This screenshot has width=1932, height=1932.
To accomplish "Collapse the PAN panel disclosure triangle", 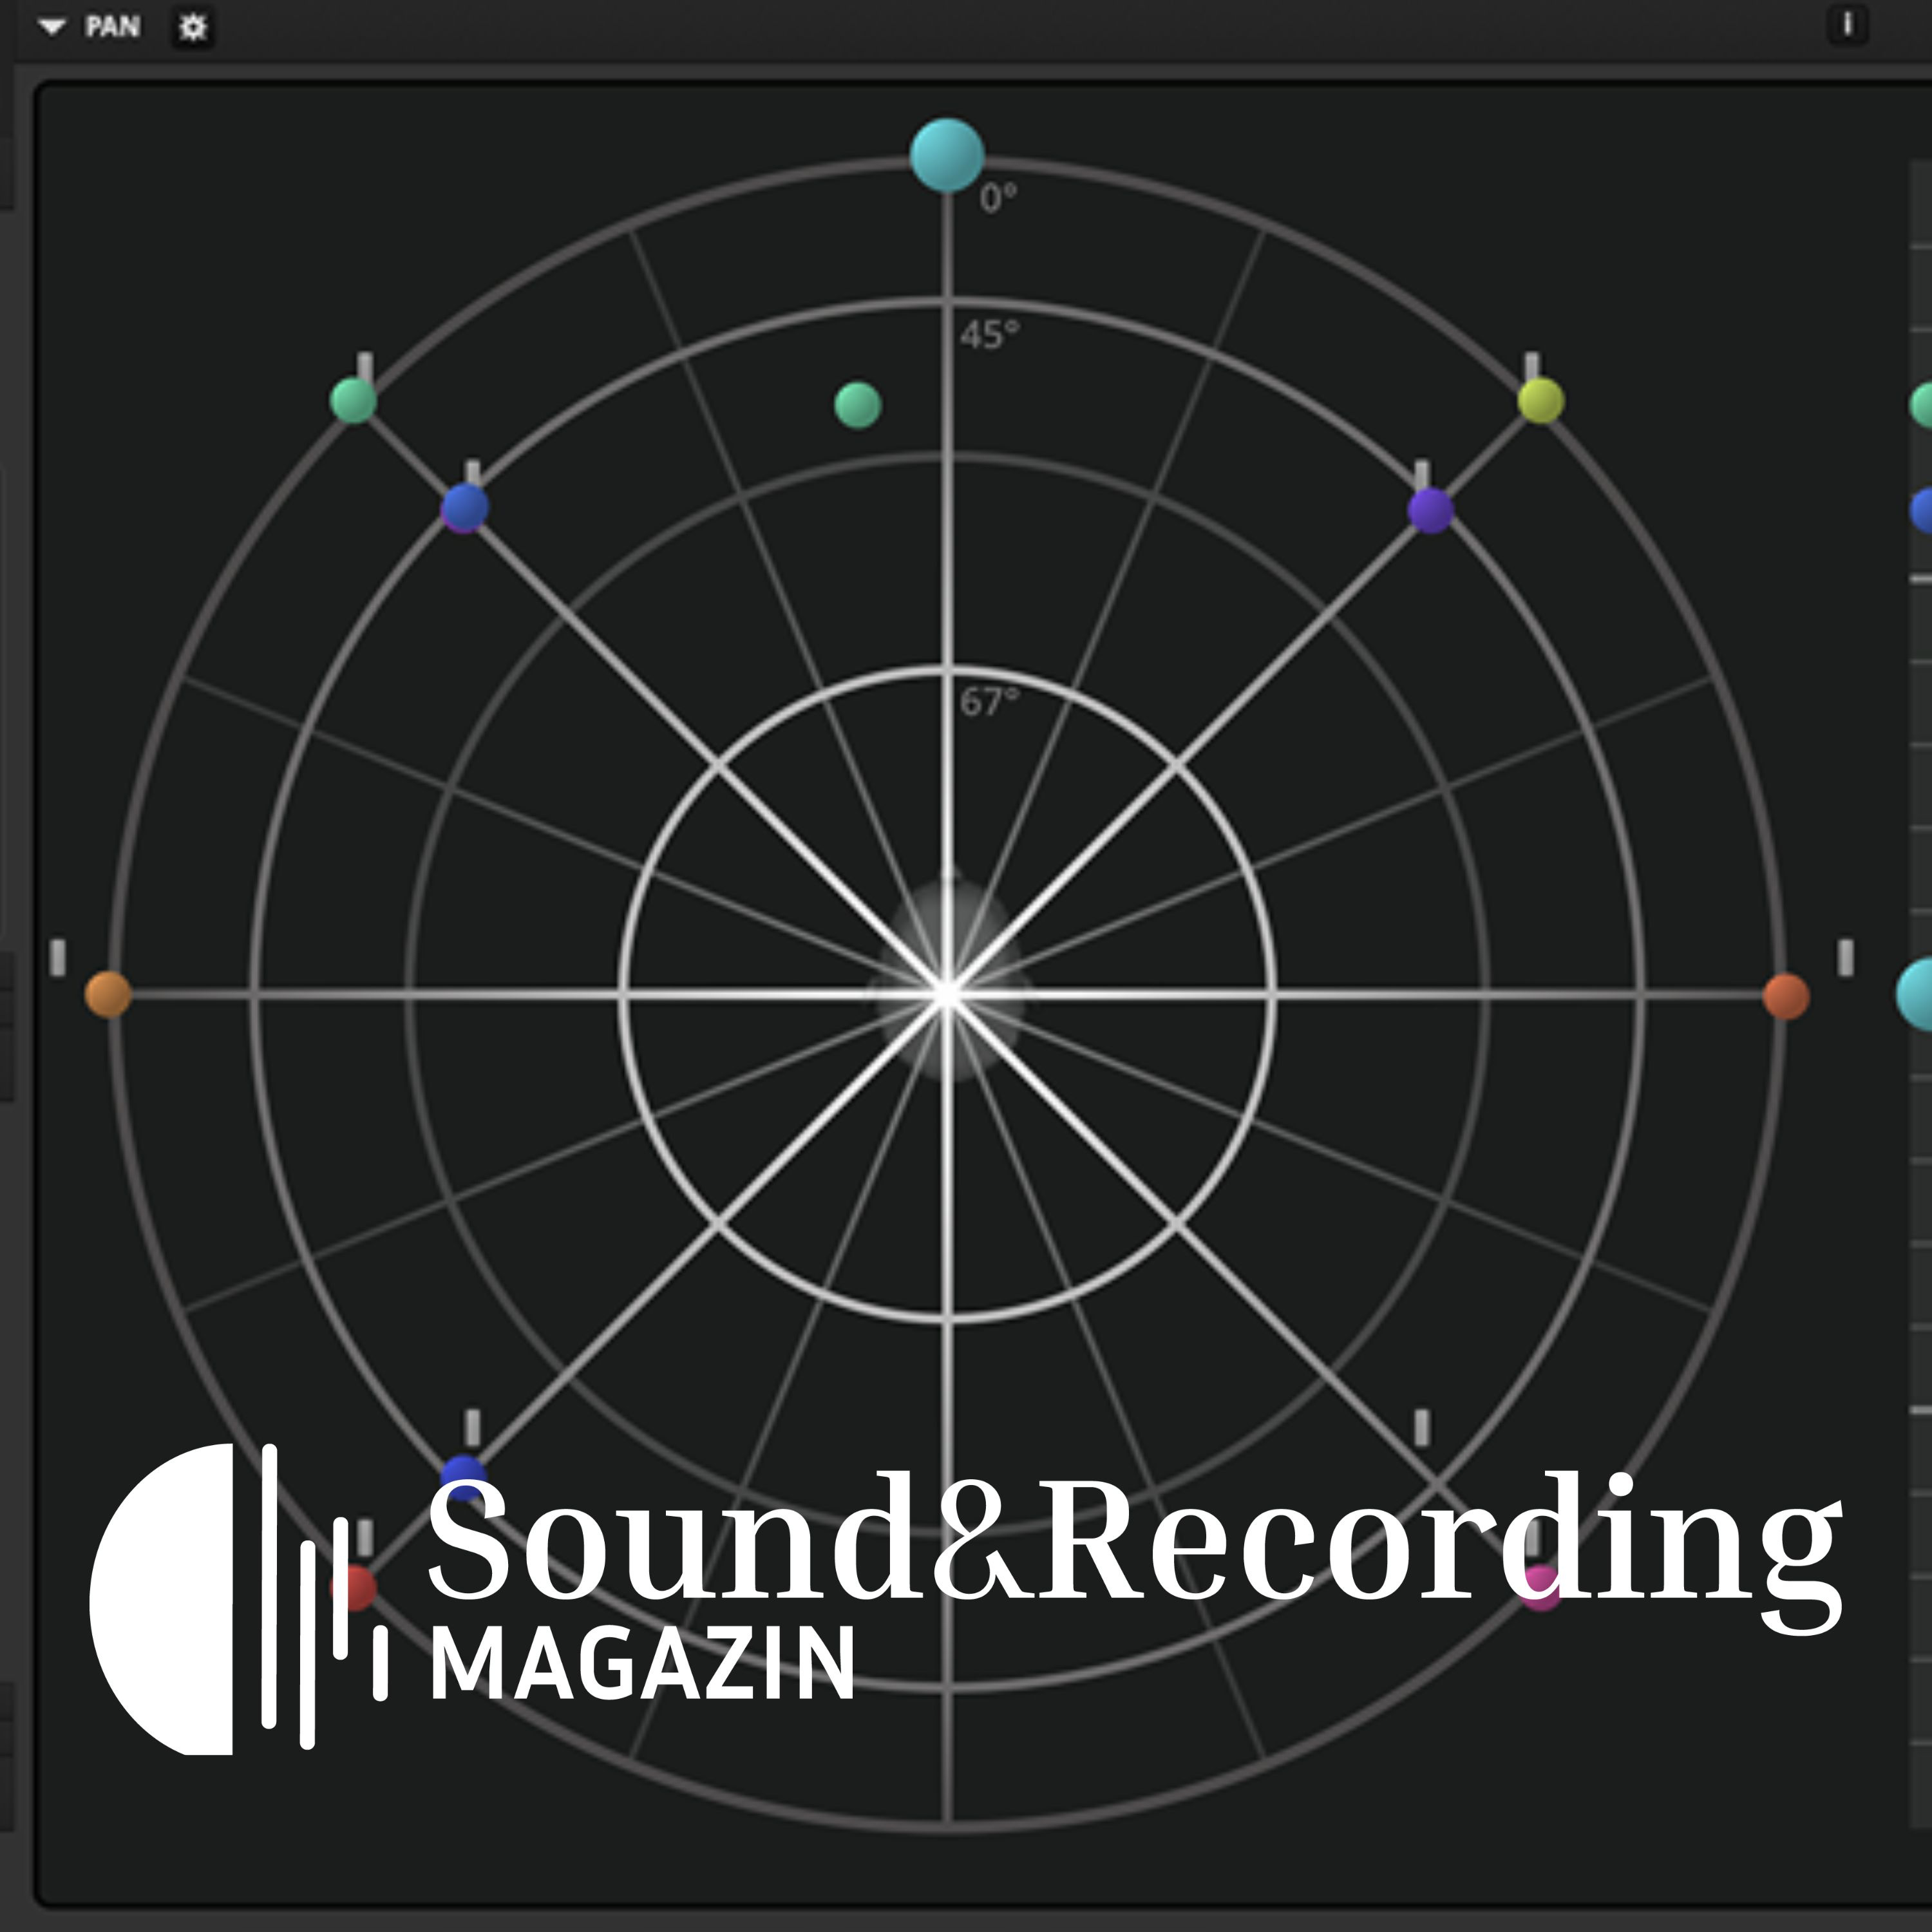I will (52, 27).
